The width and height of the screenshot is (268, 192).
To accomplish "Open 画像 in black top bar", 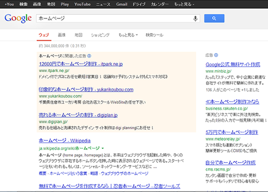I will coord(37,4).
